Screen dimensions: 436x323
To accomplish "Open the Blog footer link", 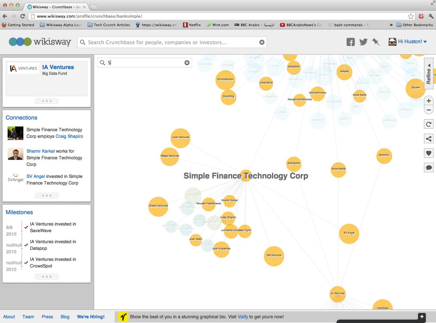I will pos(65,317).
